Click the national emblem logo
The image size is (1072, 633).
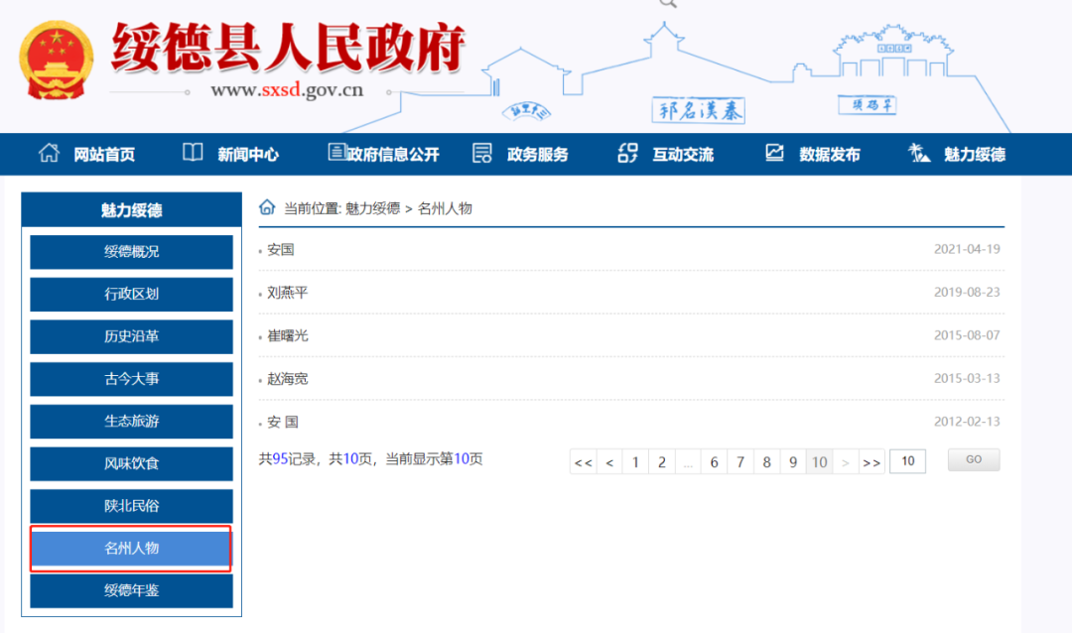click(56, 61)
